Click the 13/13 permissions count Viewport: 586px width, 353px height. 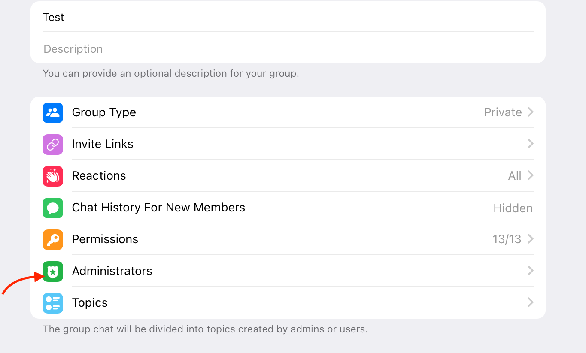point(507,239)
